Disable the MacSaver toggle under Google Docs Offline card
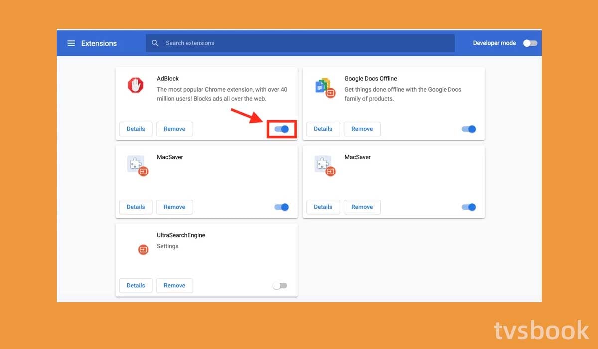 [x=469, y=207]
